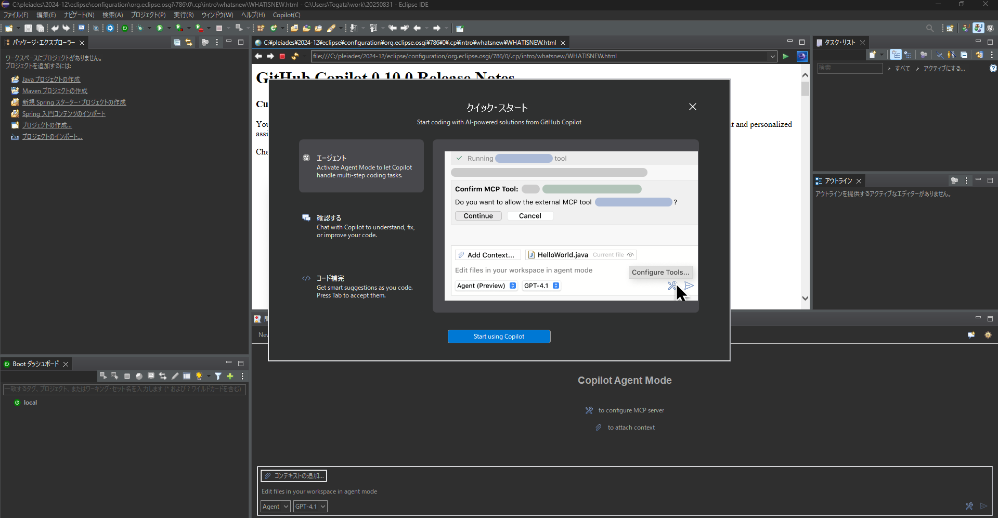Synchronize tasks with the refresh icon
This screenshot has width=998, height=518.
980,55
